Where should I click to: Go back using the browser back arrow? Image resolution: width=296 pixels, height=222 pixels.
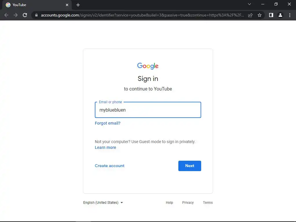[6, 15]
